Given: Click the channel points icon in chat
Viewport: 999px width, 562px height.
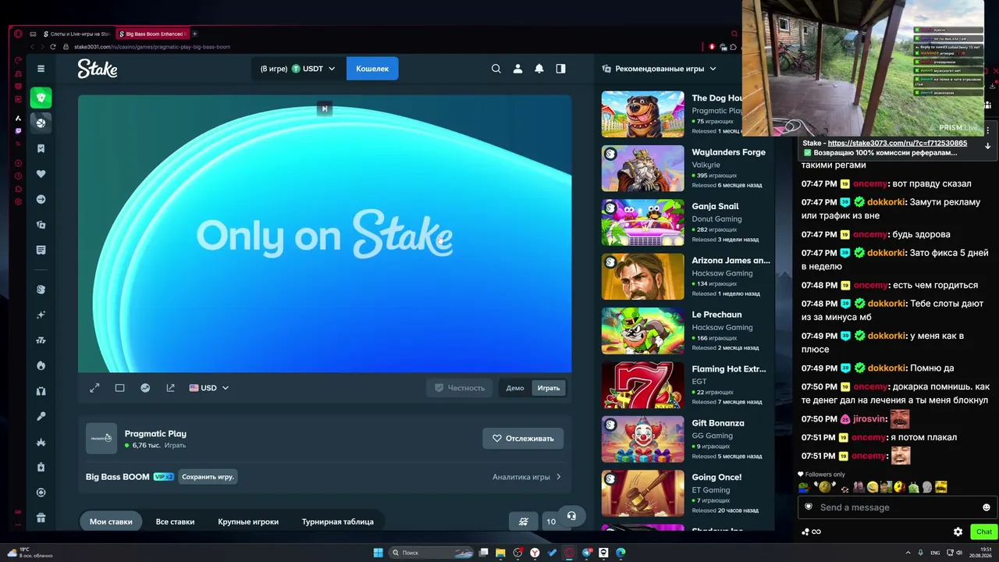Looking at the screenshot, I should point(812,532).
